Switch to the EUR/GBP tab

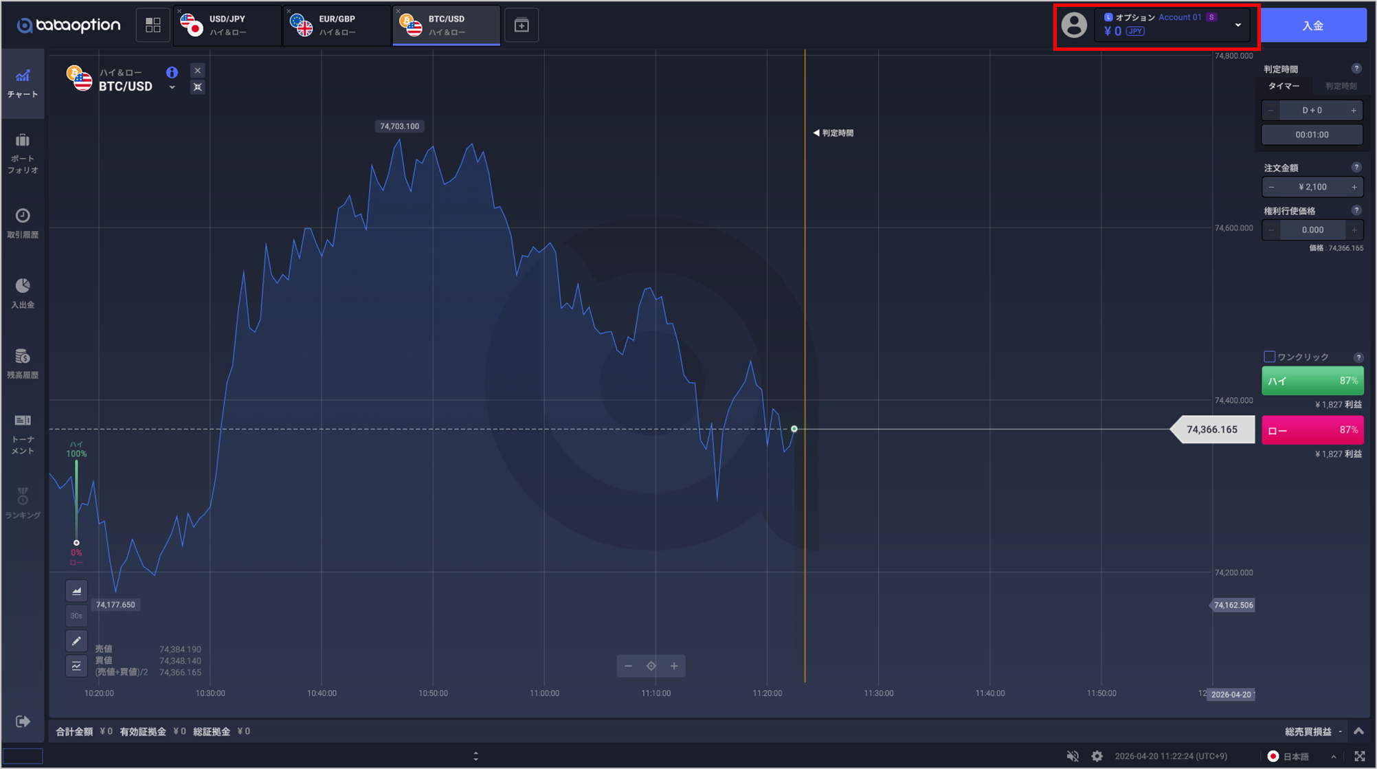click(337, 25)
